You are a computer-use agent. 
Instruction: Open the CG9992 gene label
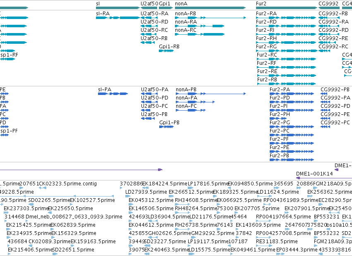click(x=328, y=4)
